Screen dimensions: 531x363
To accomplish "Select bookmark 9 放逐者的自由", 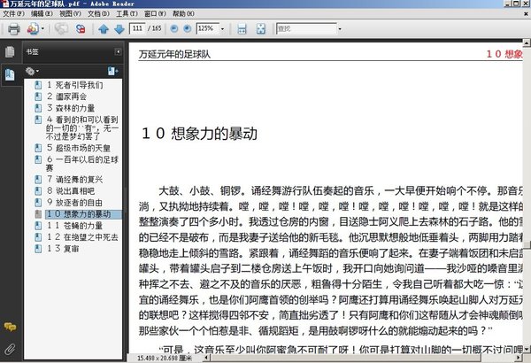I will 74,203.
